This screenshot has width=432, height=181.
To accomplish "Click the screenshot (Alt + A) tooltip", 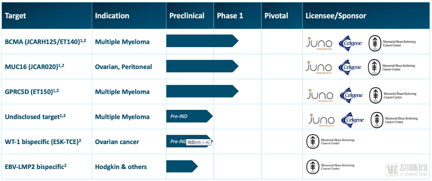I will (x=199, y=142).
